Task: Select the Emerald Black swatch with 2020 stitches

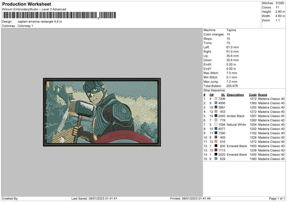Action: (216, 154)
